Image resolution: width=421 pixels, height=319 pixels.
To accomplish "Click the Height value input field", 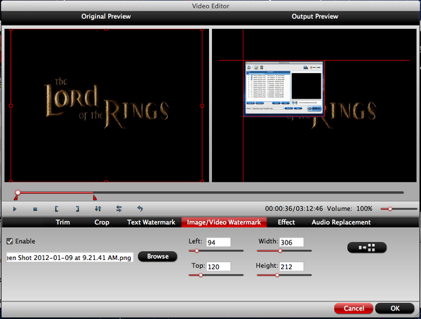I will [292, 266].
